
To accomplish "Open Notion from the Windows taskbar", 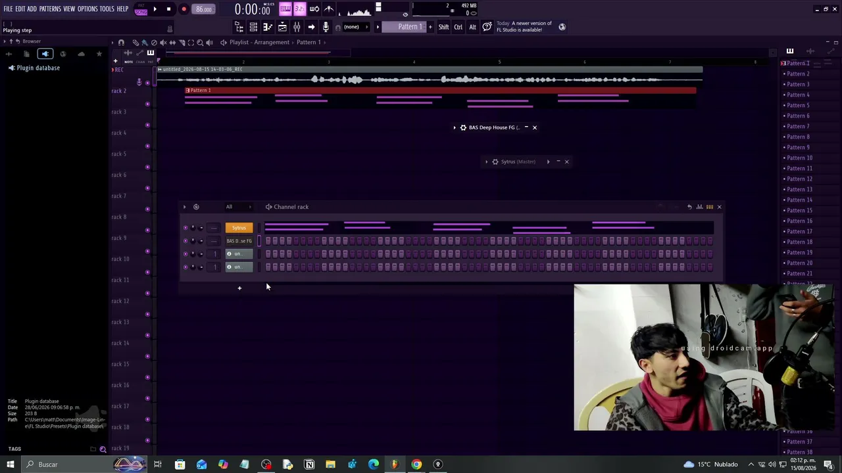I will 309,464.
